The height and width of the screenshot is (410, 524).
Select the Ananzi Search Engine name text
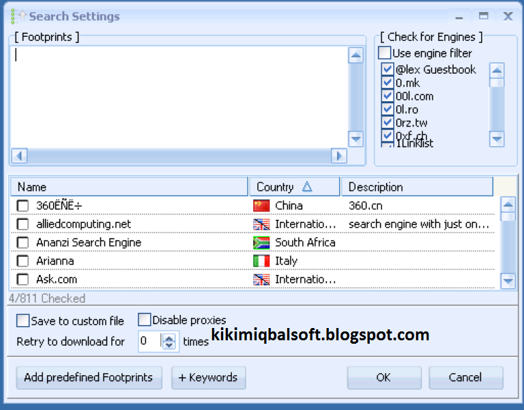(89, 243)
